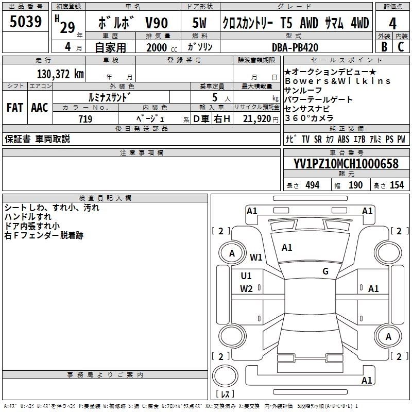412x412 pixels.
Task: Select the FAT shift type cell
Action: click(14, 107)
